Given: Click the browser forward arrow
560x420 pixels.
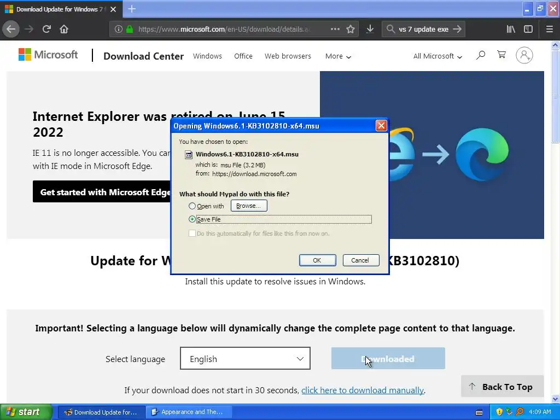Looking at the screenshot, I should pyautogui.click(x=29, y=29).
